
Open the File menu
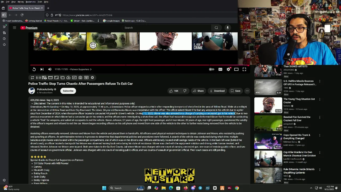(x=2, y=2)
